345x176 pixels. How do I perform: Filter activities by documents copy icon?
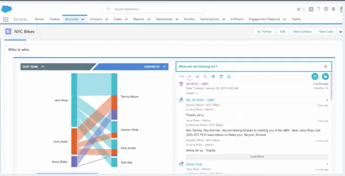point(205,76)
